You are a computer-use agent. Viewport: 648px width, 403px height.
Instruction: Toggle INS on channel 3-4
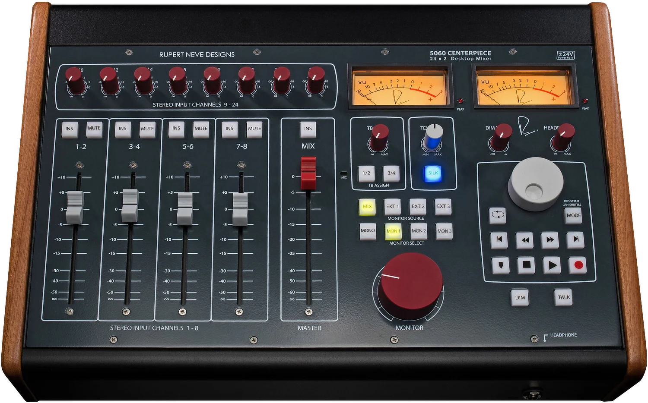(123, 129)
